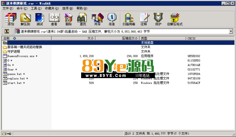236x137 pixels.
Task: Show archive Info (信息) icon
Action: 112,19
